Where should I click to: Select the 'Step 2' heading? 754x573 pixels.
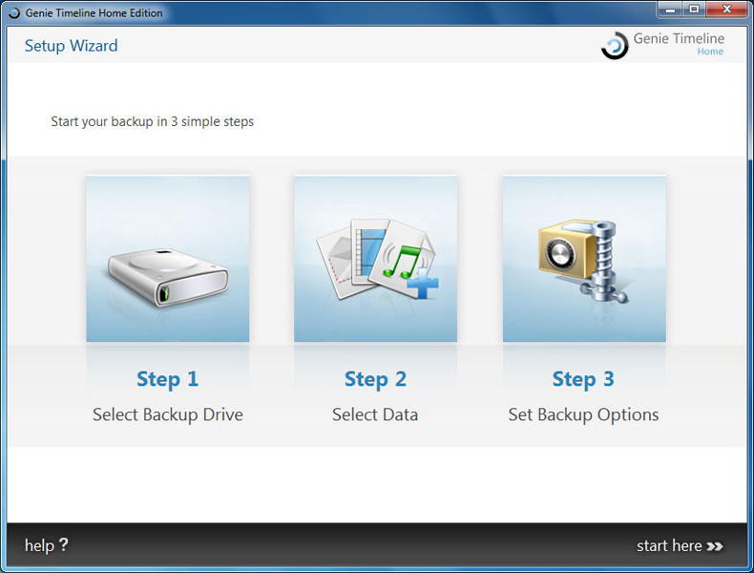[x=375, y=379]
